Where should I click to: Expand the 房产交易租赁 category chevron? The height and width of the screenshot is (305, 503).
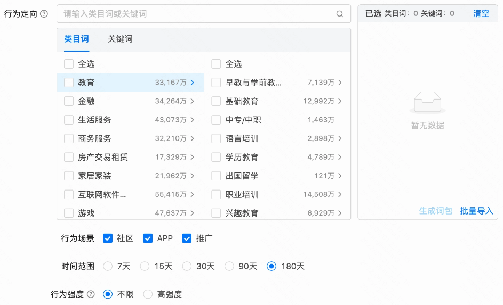[193, 157]
